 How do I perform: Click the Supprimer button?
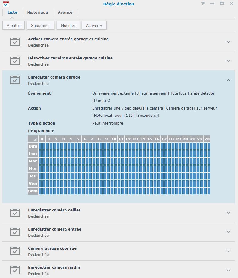coord(40,26)
